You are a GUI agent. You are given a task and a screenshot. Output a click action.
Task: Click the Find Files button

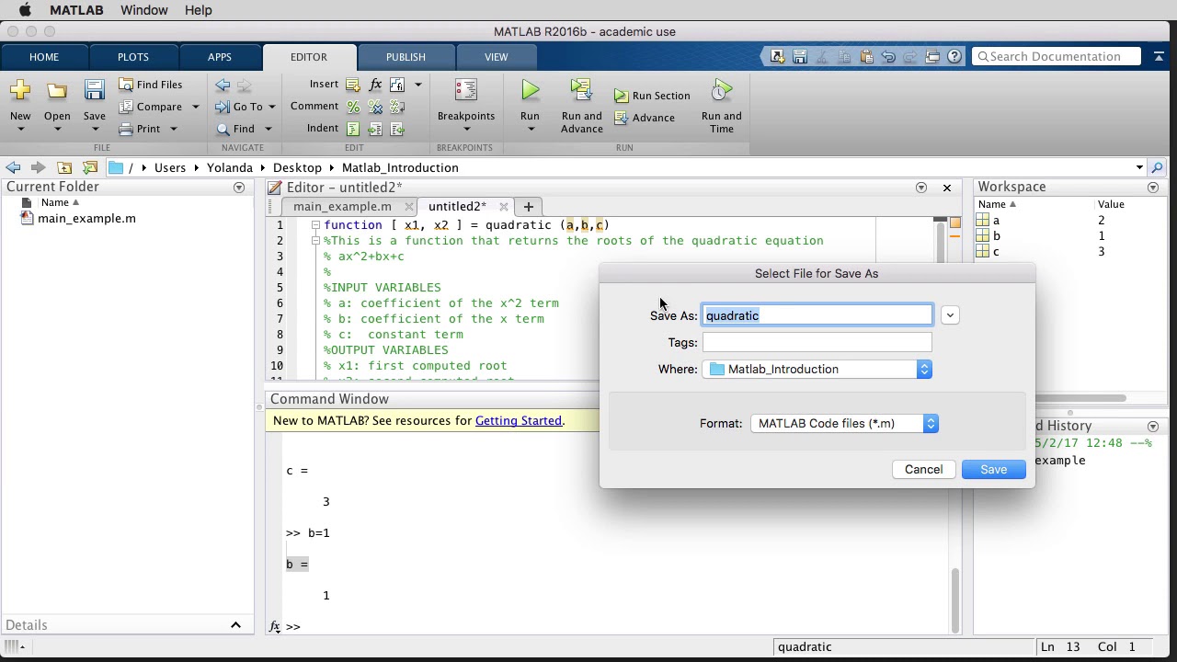tap(151, 85)
